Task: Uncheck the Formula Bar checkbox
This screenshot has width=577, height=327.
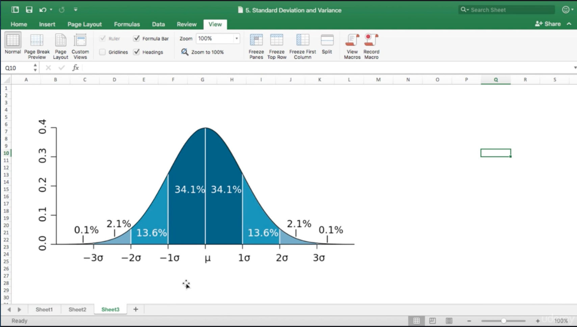Action: (x=136, y=38)
